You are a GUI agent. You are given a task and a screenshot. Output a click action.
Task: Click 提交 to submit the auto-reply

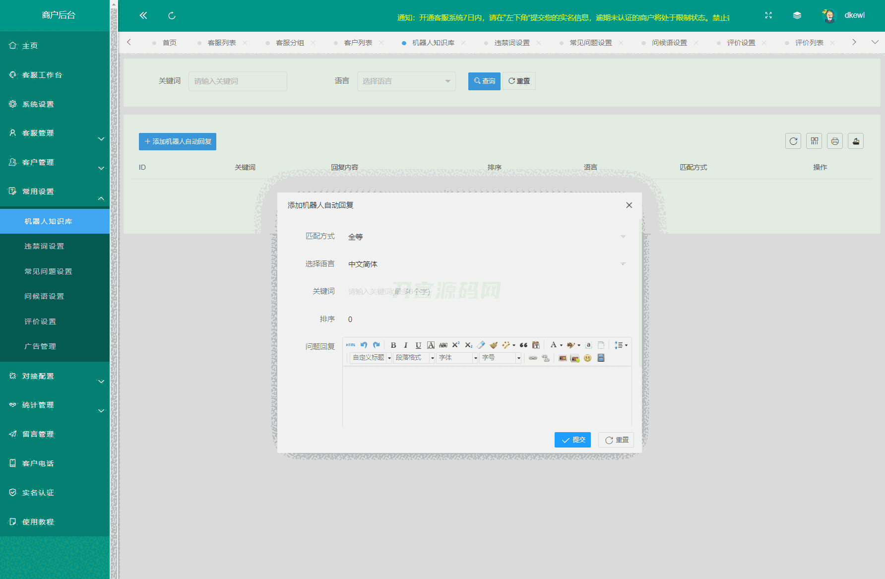coord(572,440)
